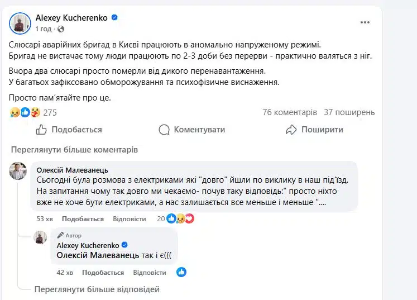
Task: Like the author's reply via Подобається
Action: (103, 273)
